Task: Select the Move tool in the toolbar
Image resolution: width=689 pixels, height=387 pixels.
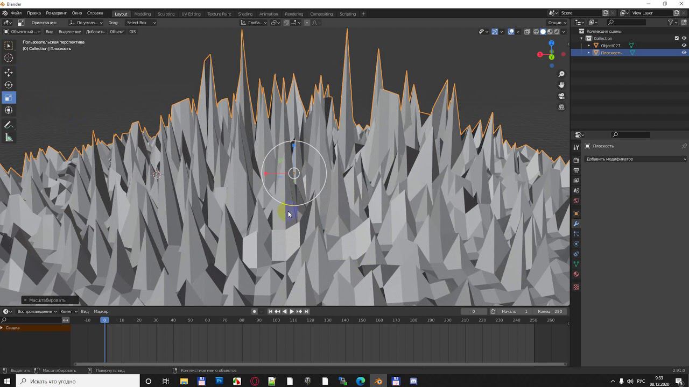Action: pyautogui.click(x=9, y=73)
